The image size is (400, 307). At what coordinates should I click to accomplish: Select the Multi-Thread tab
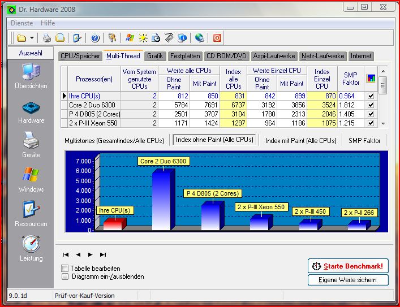(123, 56)
